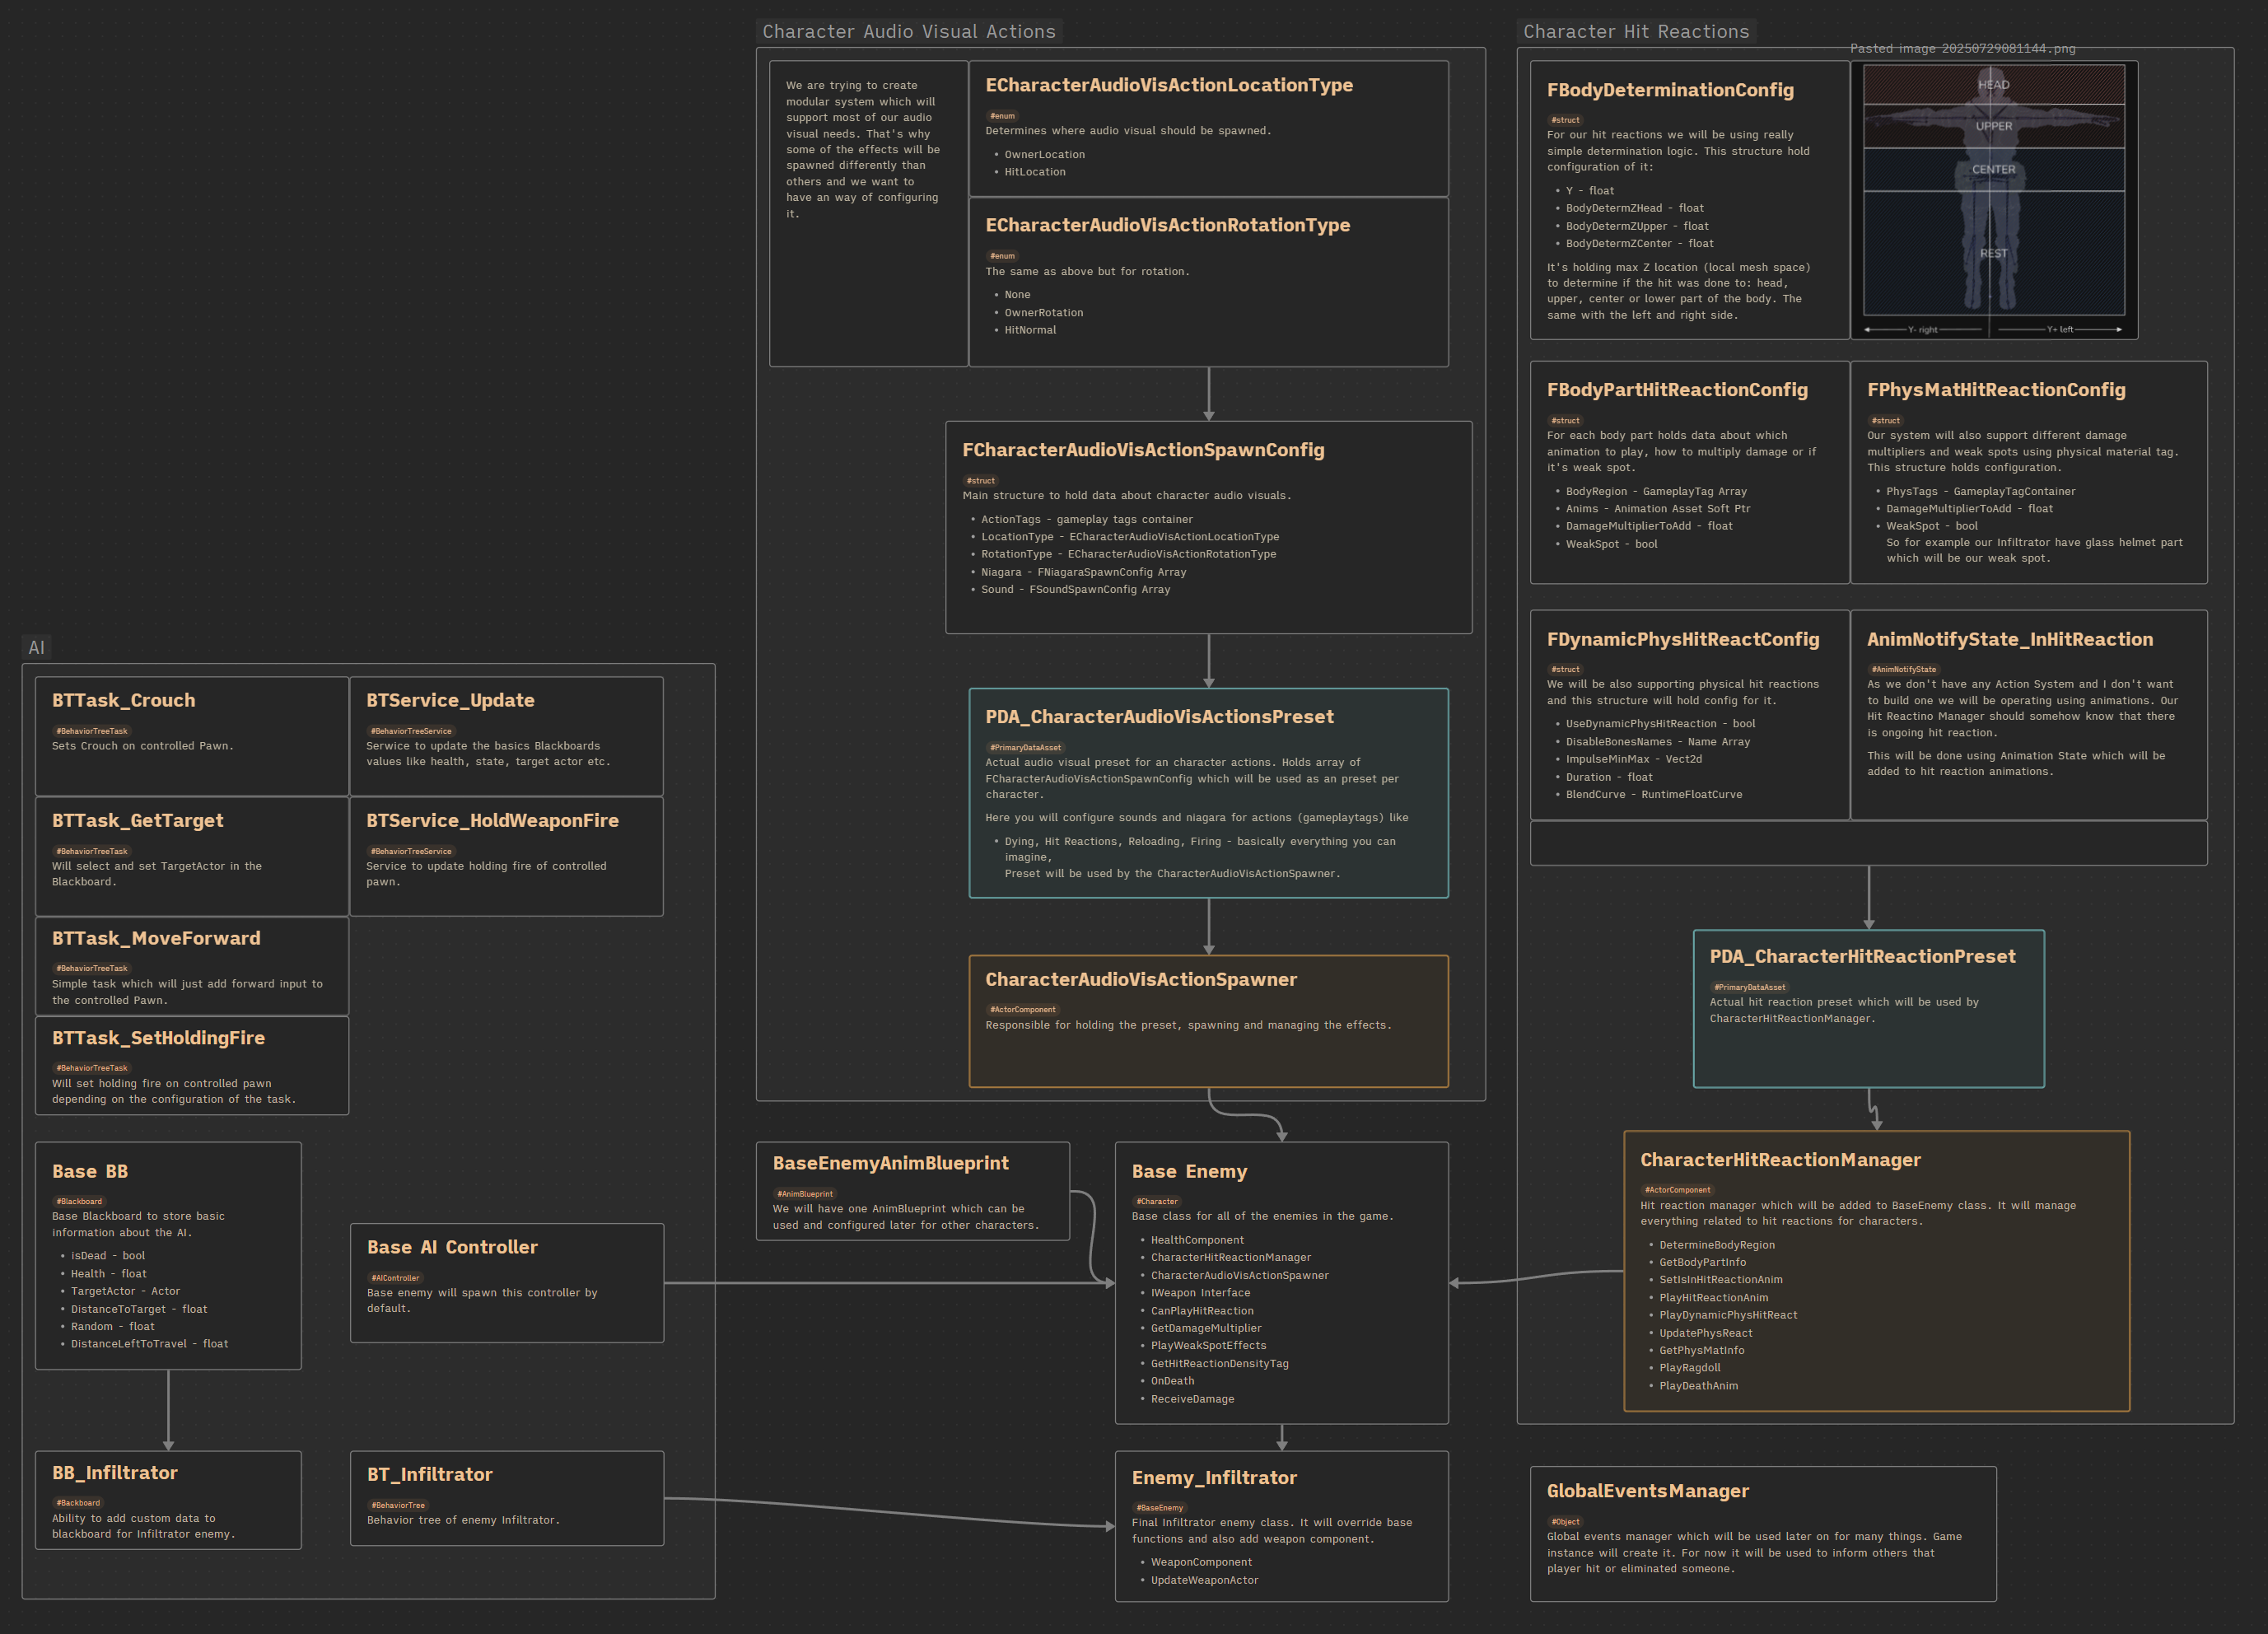Select the Base Enemy card title

click(1189, 1171)
